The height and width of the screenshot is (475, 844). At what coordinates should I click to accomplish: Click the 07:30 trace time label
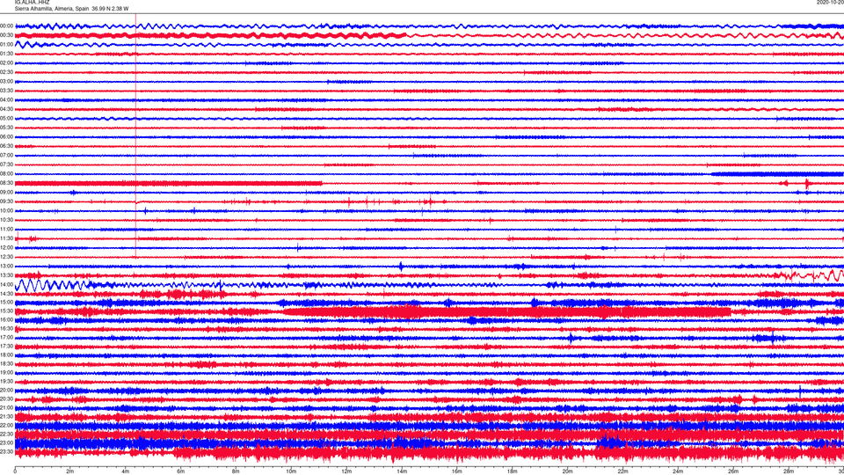tap(7, 164)
